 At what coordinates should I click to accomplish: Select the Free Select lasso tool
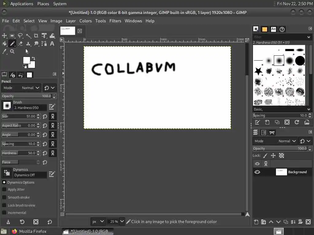[20, 36]
